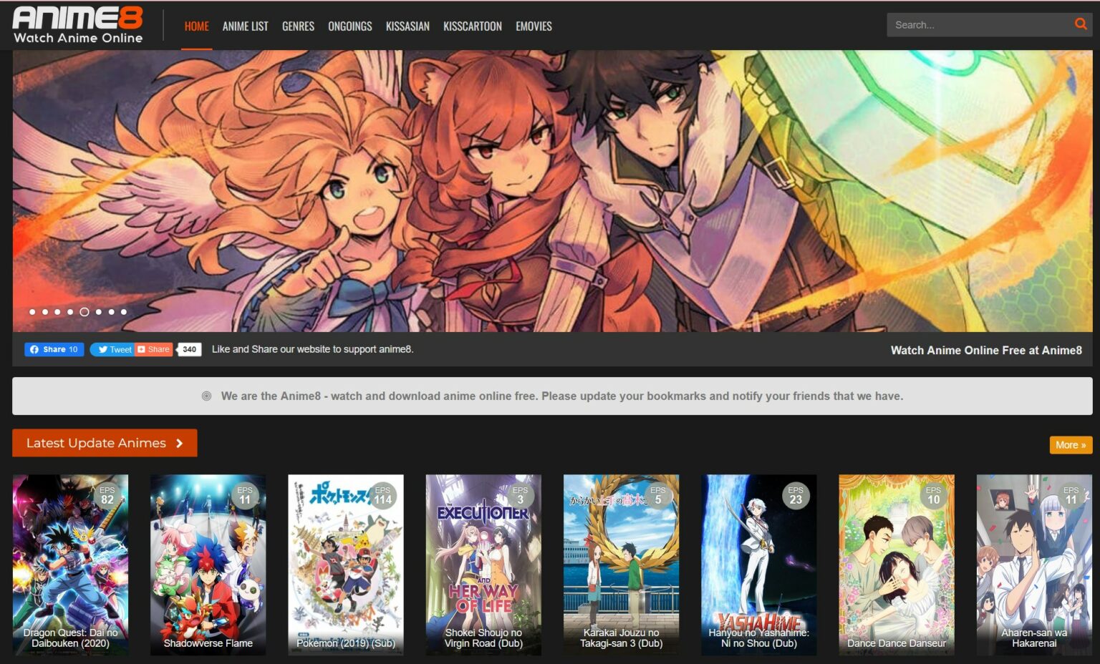Viewport: 1100px width, 664px height.
Task: Open the KissAsian link in navigation
Action: click(x=407, y=26)
